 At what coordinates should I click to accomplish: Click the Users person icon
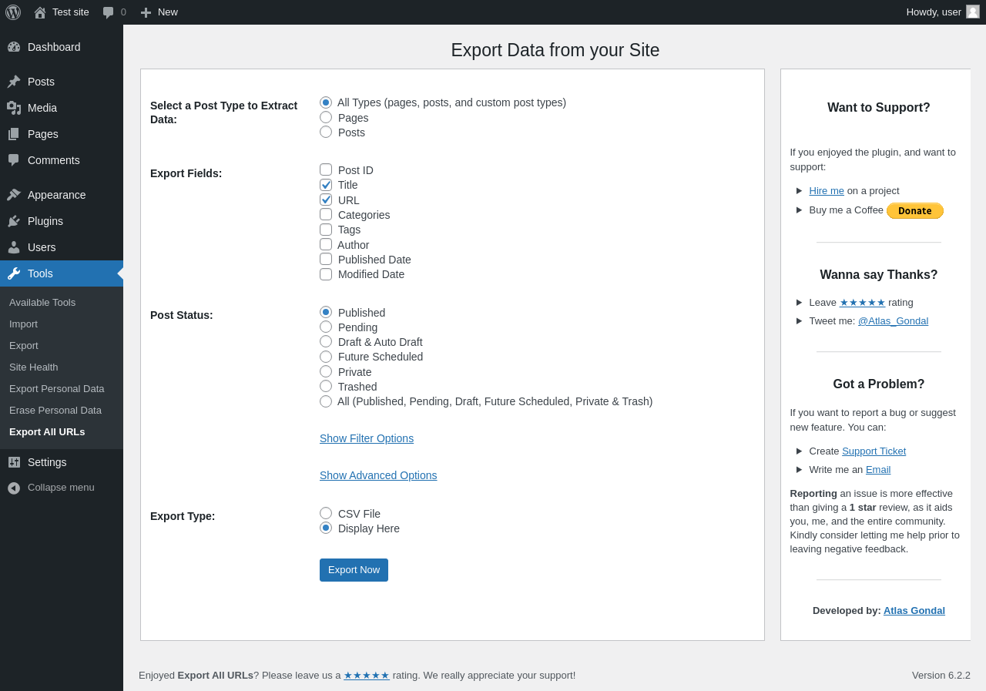pyautogui.click(x=14, y=247)
